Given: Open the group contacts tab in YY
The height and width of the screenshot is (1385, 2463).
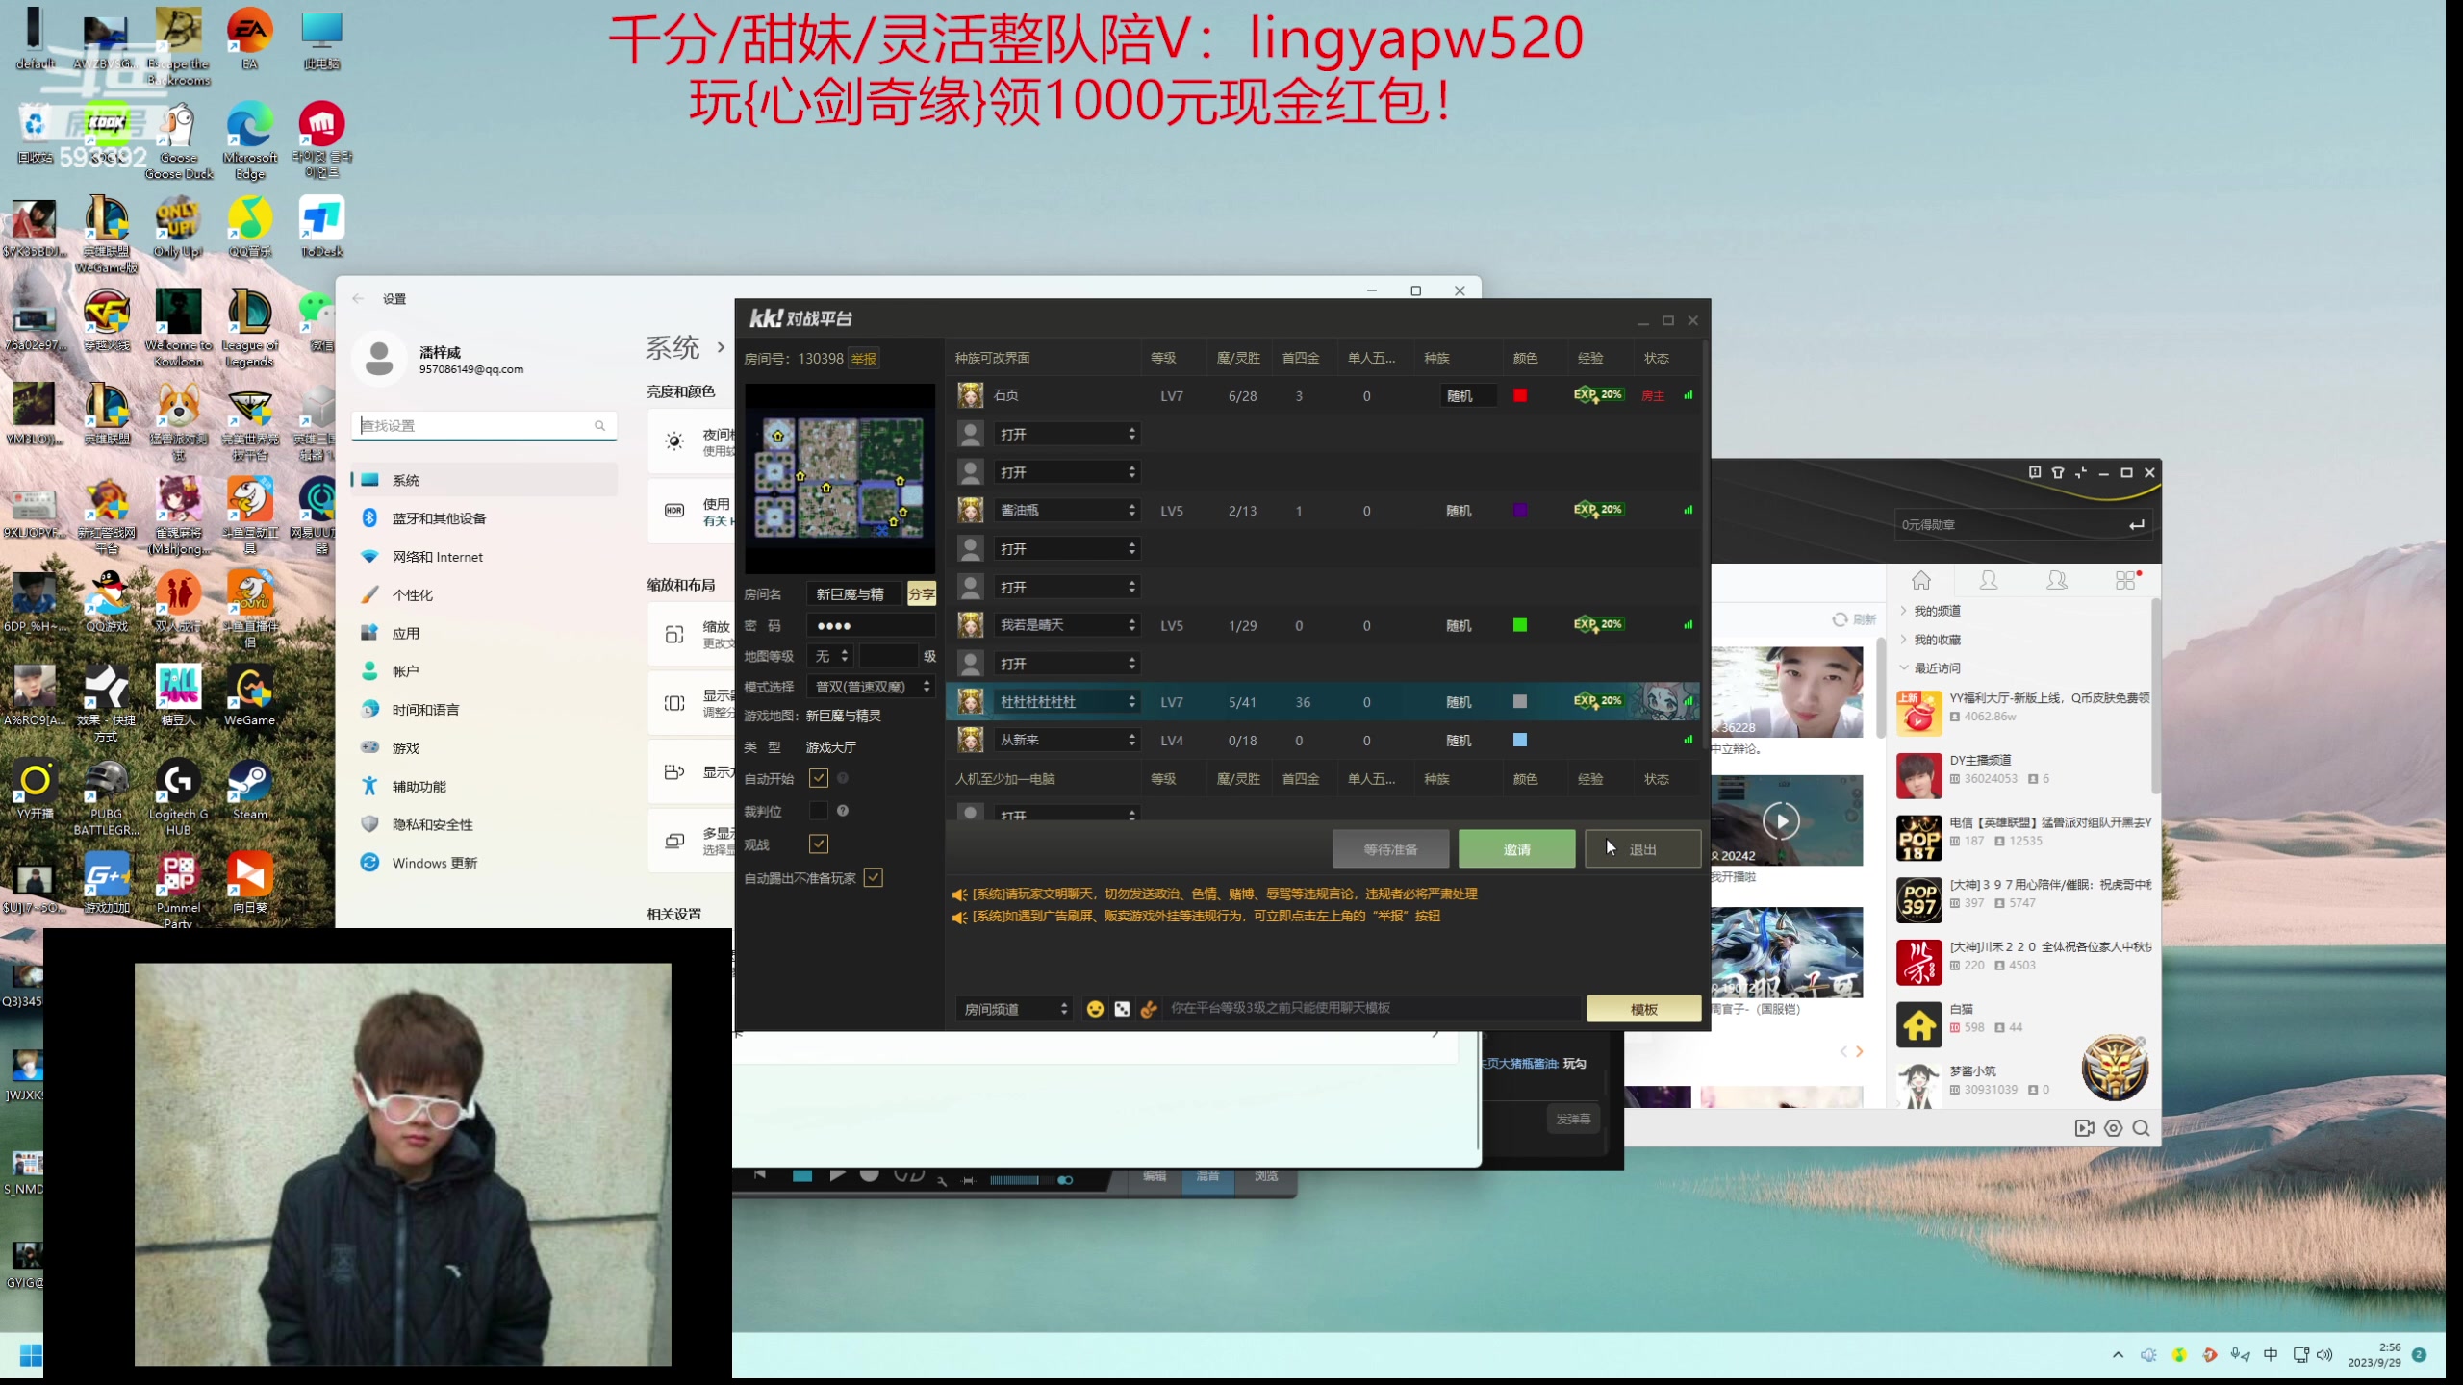Looking at the screenshot, I should pos(2057,580).
